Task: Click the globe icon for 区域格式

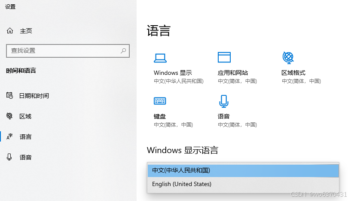Action: tap(288, 58)
